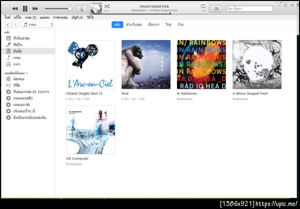The height and width of the screenshot is (209, 300).
Task: Open Artists microphone icon in sidebar
Action: click(8, 45)
